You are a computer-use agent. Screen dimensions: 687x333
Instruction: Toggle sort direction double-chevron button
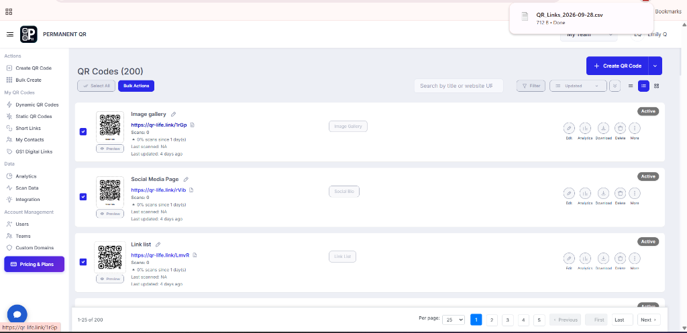(615, 86)
